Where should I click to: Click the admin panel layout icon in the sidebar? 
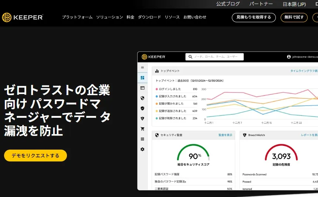coord(142,88)
